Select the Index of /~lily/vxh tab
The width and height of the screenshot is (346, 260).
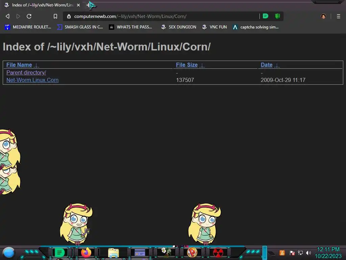pos(42,5)
